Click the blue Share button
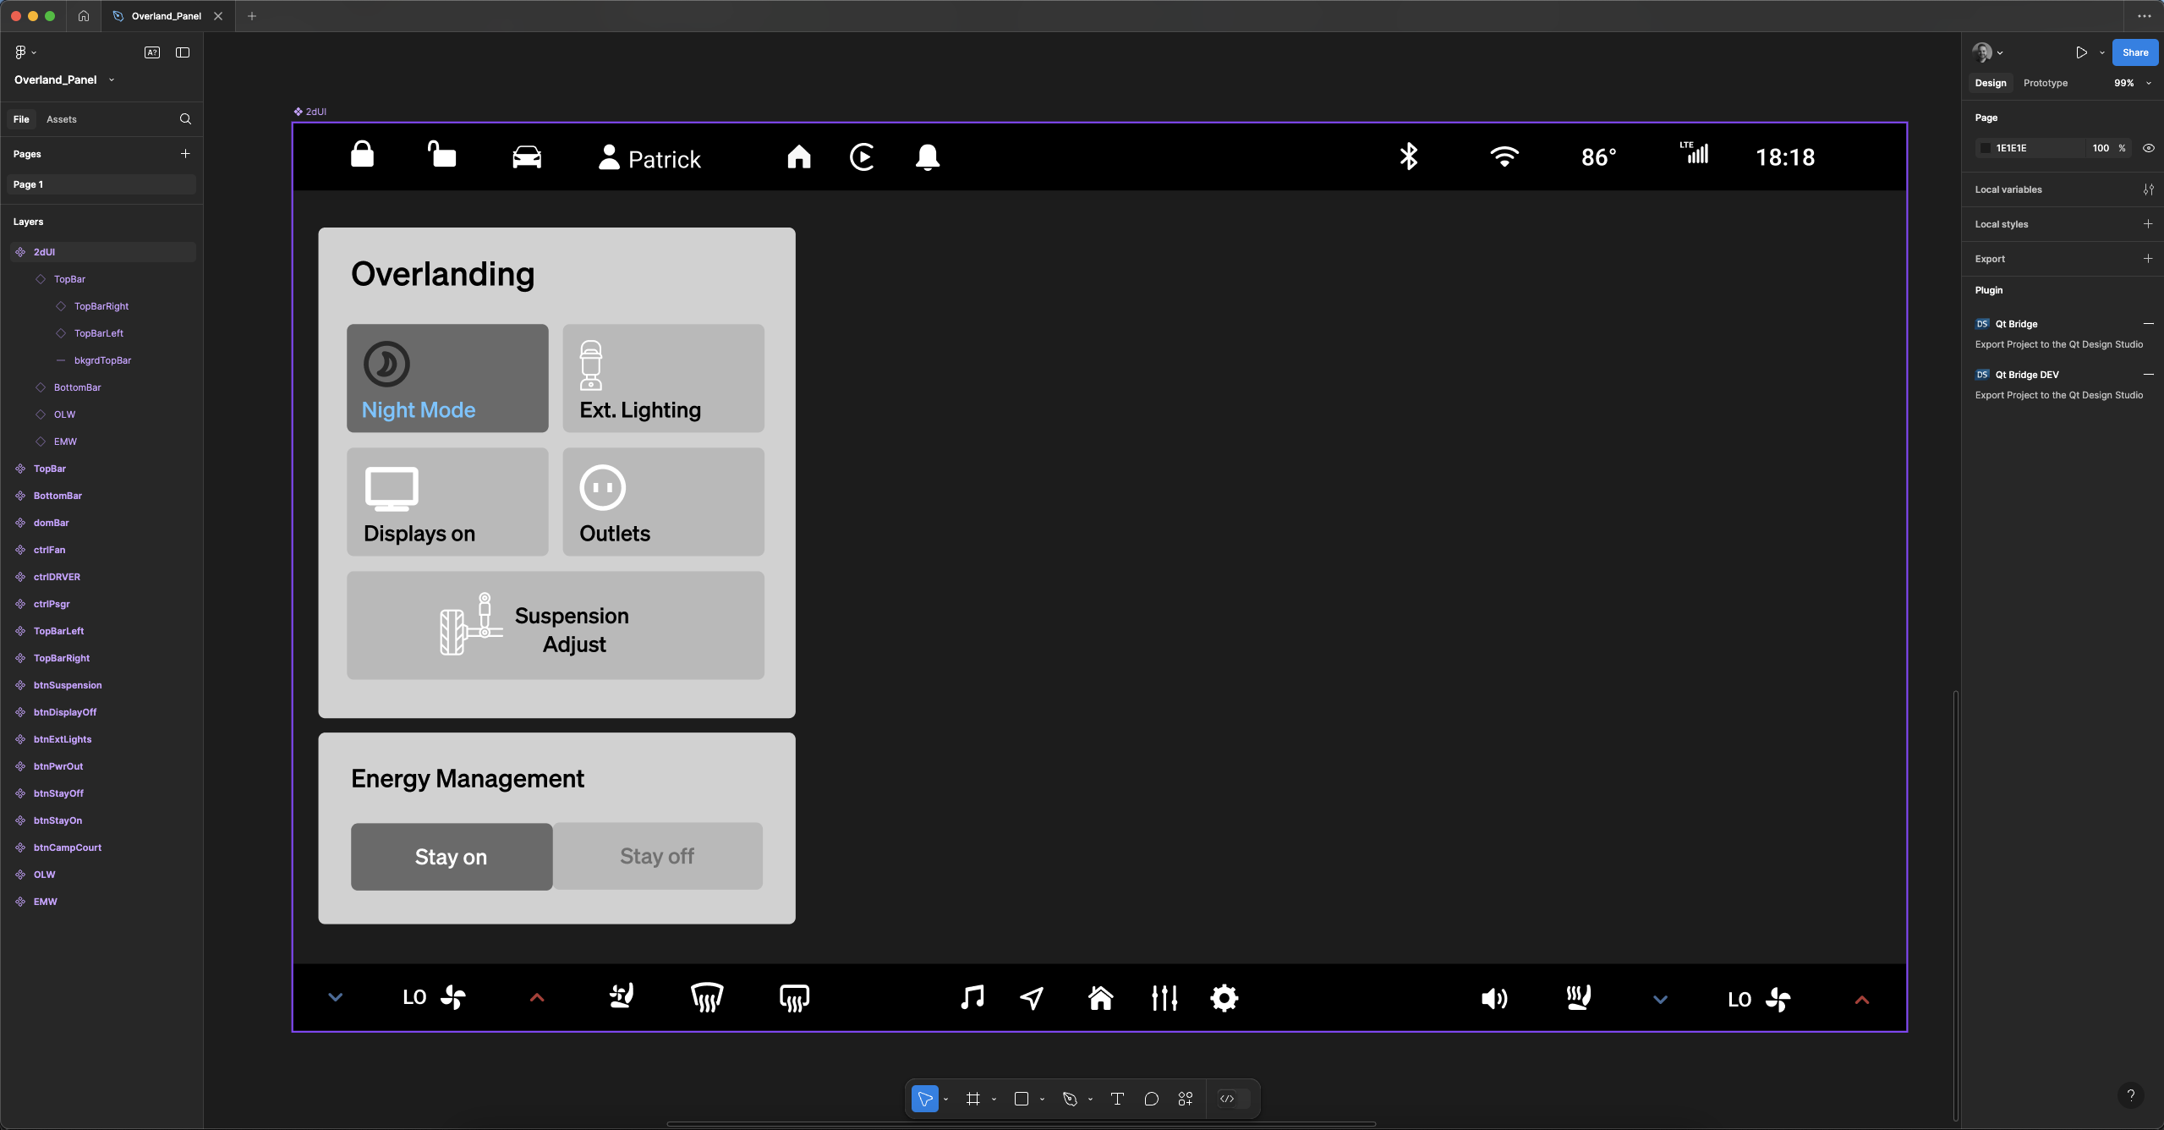This screenshot has height=1130, width=2164. [2134, 52]
